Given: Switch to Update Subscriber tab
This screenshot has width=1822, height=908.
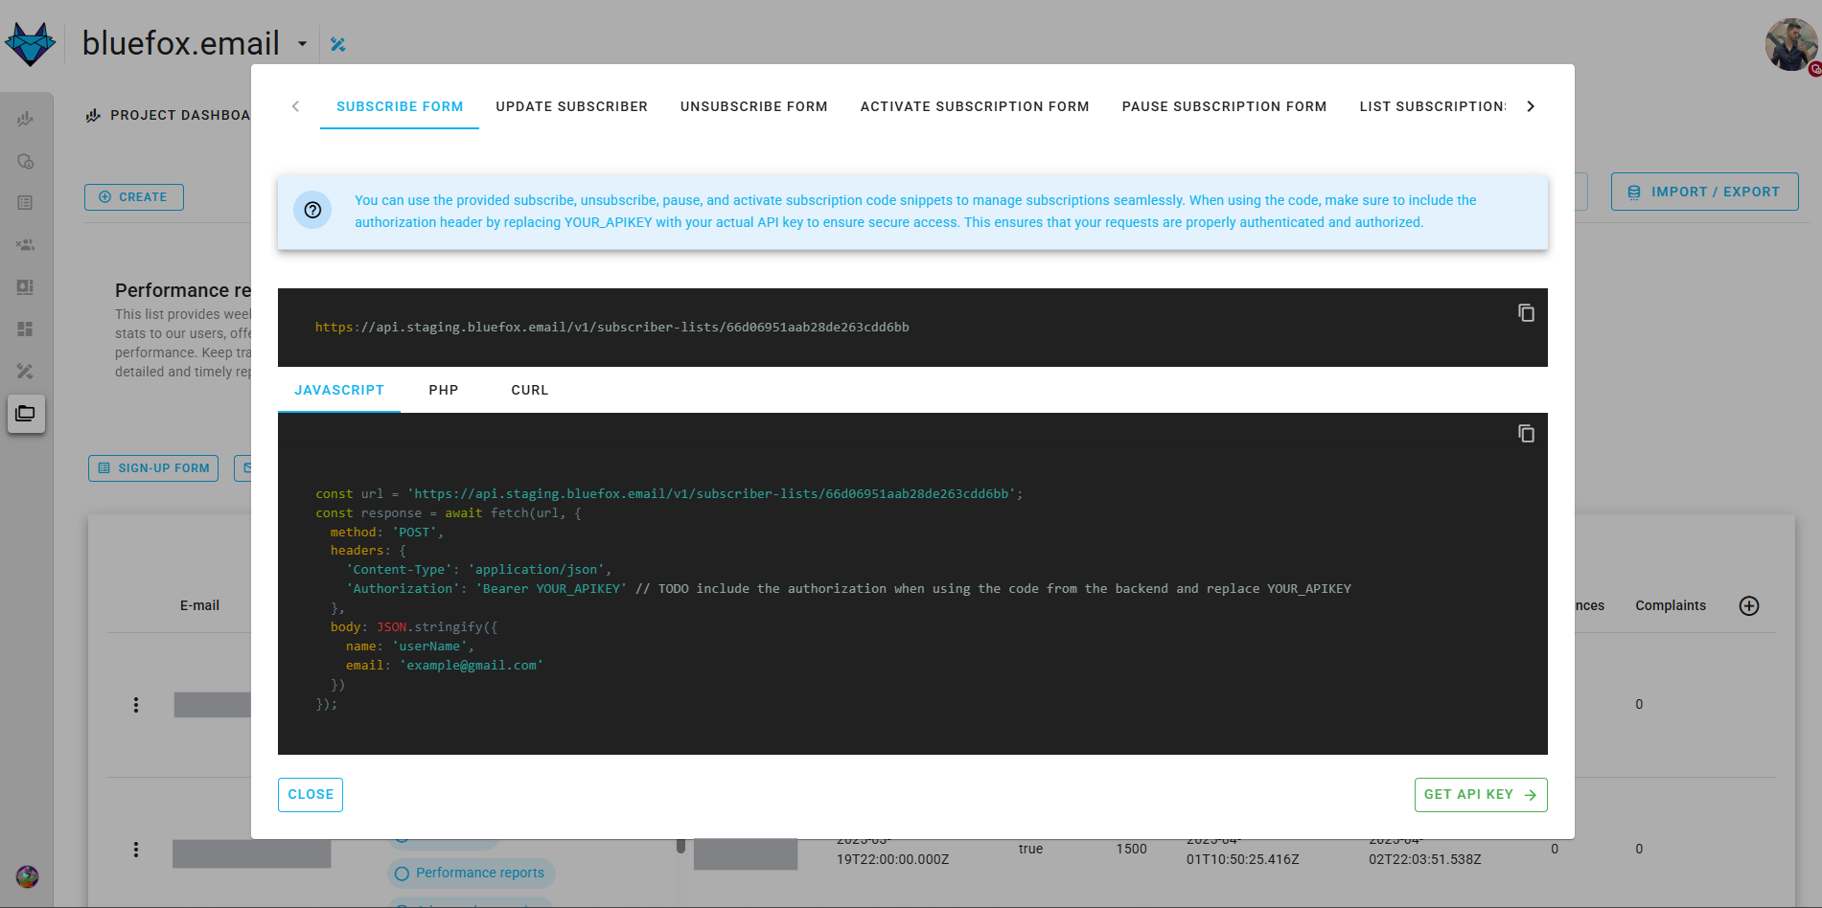Looking at the screenshot, I should coord(572,106).
